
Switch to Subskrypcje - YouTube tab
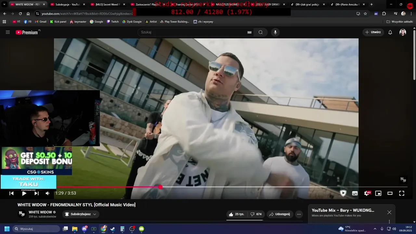[68, 5]
